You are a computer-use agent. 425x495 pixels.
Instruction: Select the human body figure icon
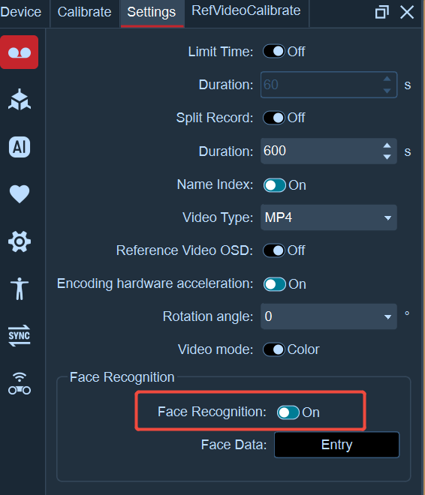20,289
